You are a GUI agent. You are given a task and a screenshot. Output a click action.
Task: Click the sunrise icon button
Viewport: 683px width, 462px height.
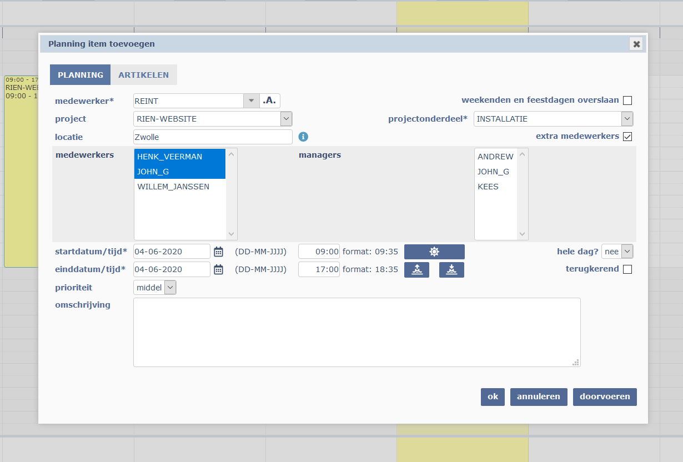click(416, 270)
